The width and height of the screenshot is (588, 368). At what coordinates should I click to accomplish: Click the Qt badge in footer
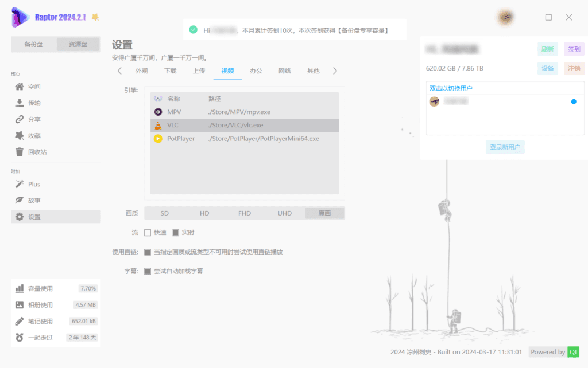click(574, 352)
